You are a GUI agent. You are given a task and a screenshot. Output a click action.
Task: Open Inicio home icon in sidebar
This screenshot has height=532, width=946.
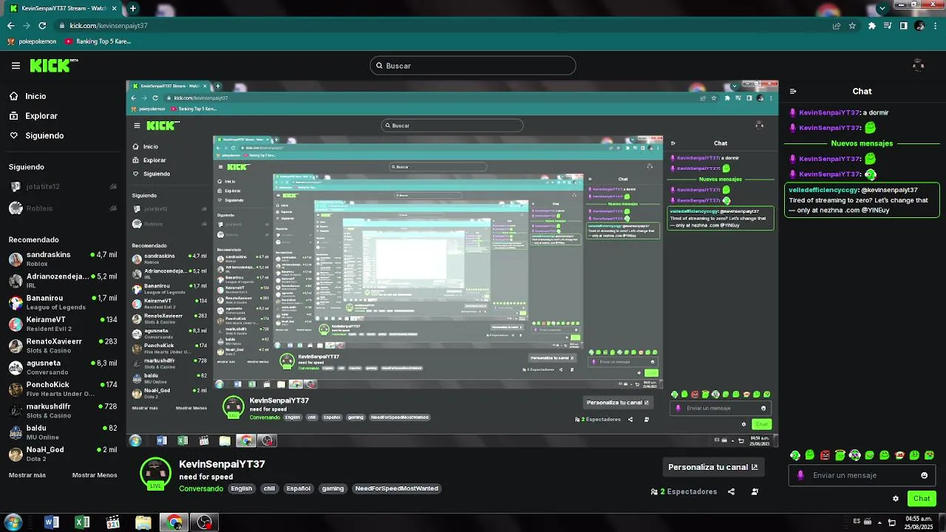pyautogui.click(x=14, y=96)
